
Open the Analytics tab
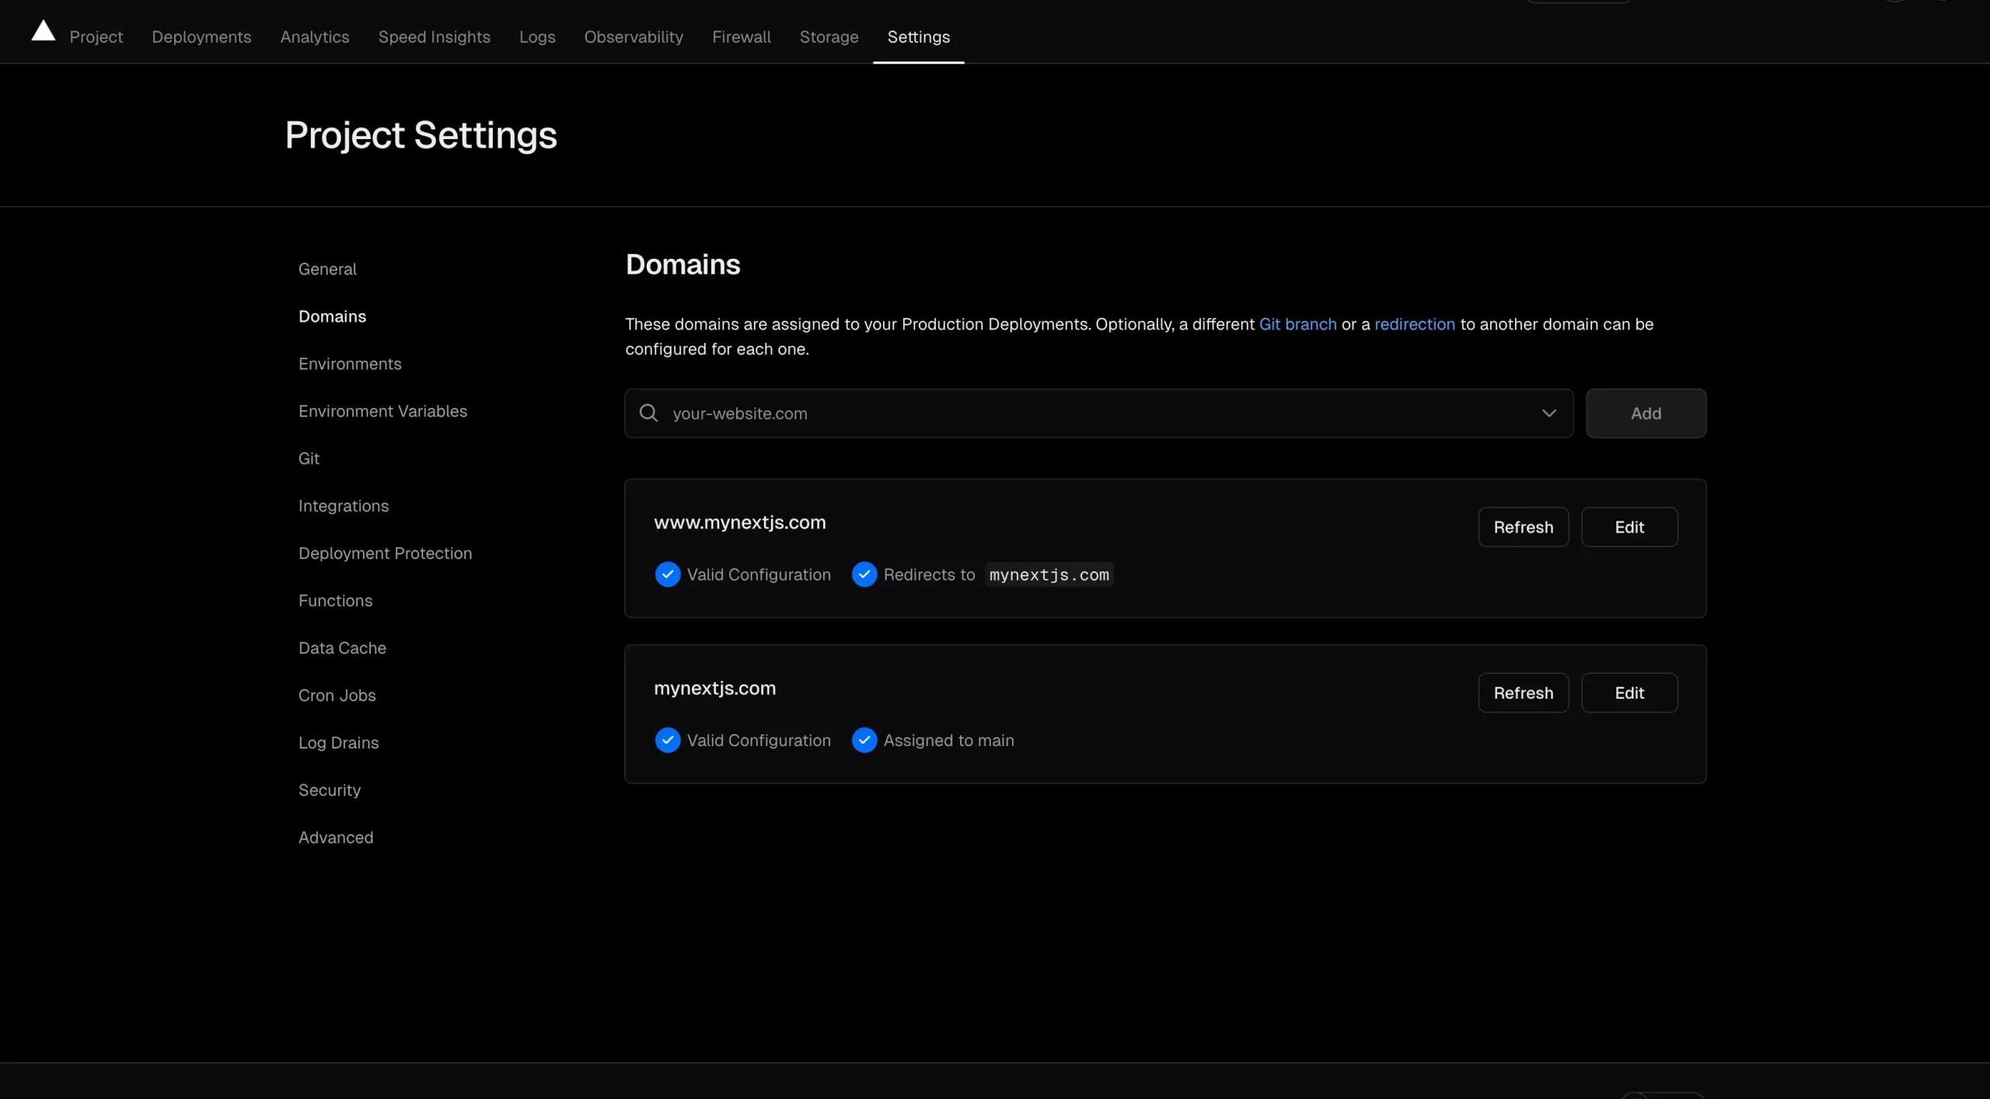tap(315, 37)
